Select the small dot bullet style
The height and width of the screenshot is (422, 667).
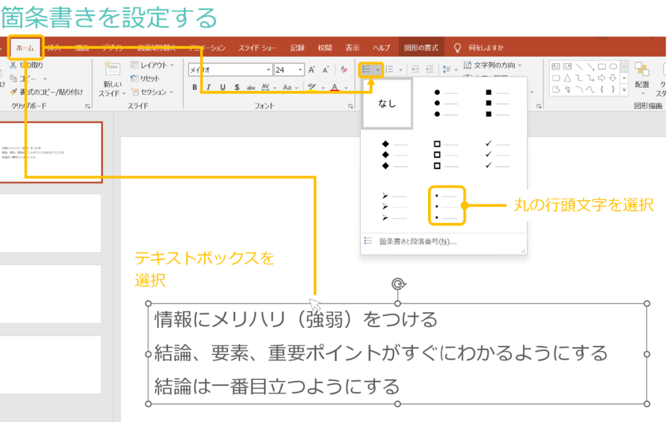click(447, 205)
